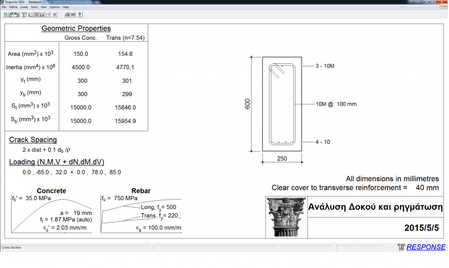
Task: Click the crack spacing formula 2 x dist
Action: point(46,150)
